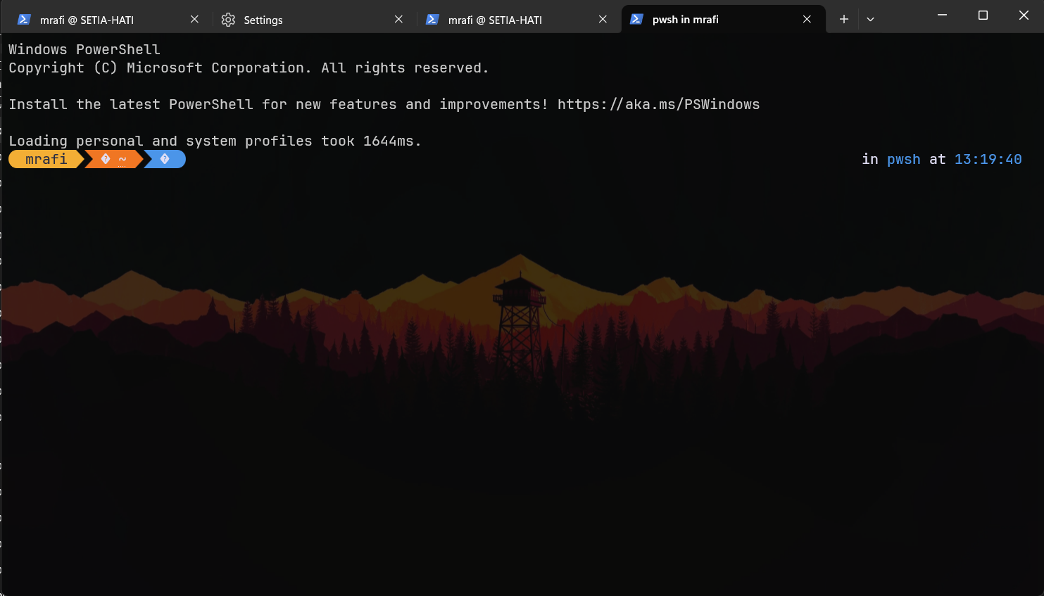This screenshot has height=596, width=1044.
Task: Close the Settings tab
Action: (398, 20)
